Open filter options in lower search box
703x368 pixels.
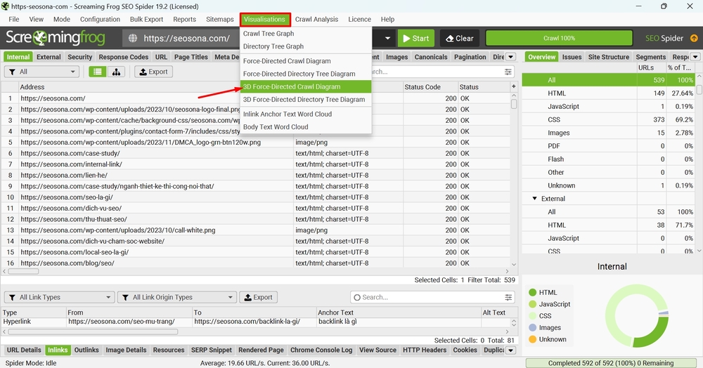click(508, 297)
